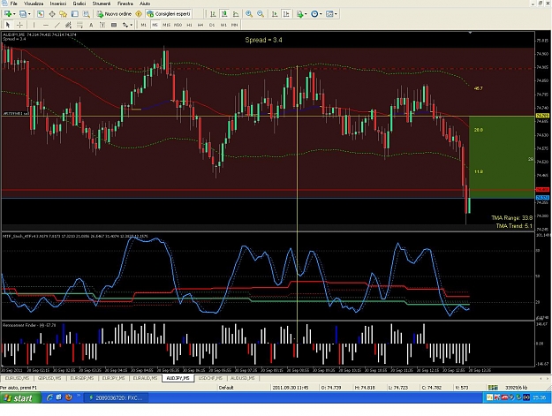Zoom in on the chart
This screenshot has height=416, width=552.
[249, 14]
